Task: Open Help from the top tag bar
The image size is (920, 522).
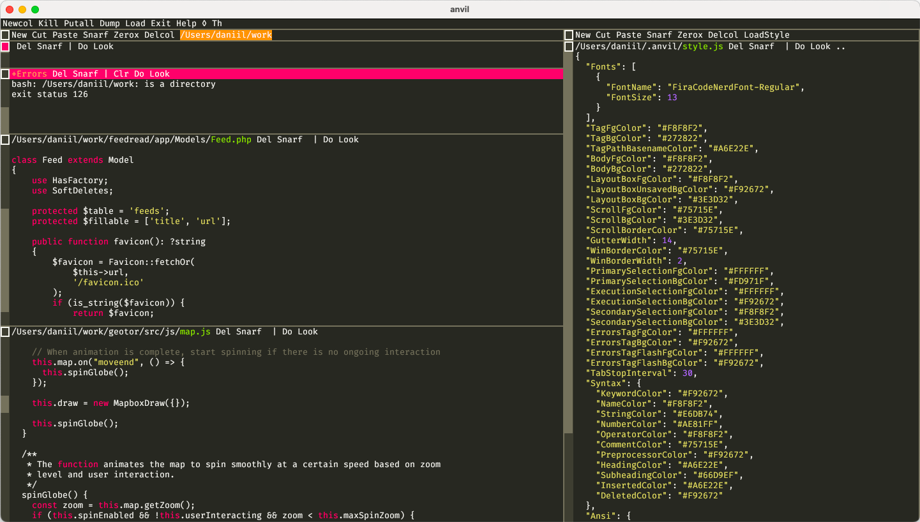Action: pyautogui.click(x=186, y=24)
